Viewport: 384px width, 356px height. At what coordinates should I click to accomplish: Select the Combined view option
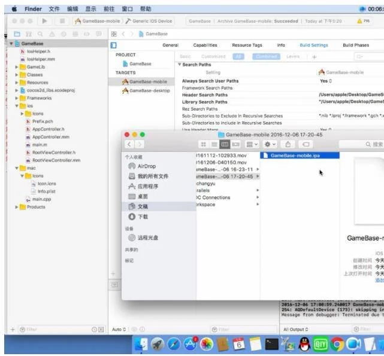pos(265,57)
